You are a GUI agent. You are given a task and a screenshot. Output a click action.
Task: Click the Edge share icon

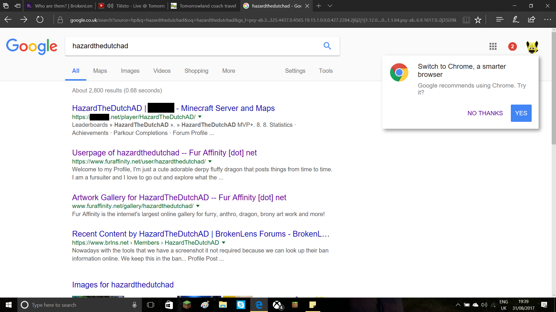pos(531,20)
